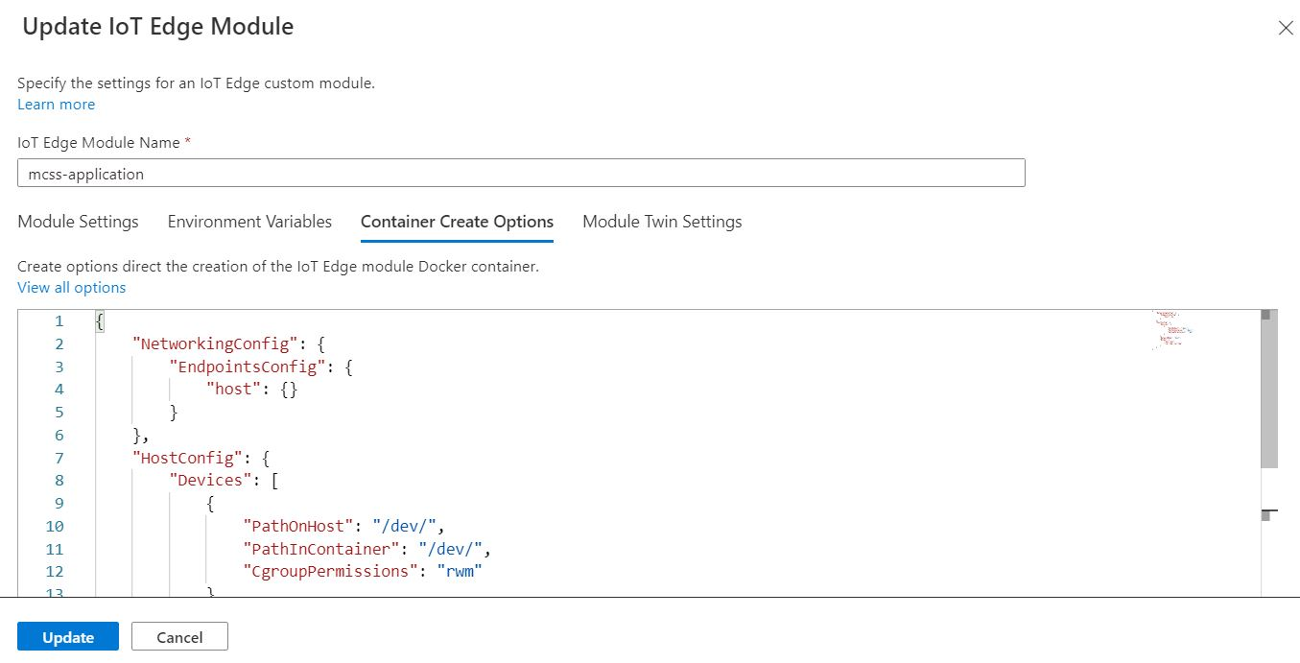
Task: Select line number 7 in the gutter
Action: tap(59, 458)
